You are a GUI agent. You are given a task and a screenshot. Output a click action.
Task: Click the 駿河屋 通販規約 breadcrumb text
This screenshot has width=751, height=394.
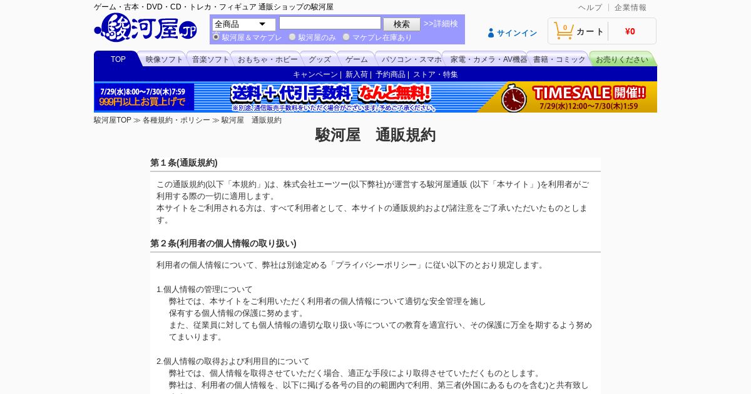click(x=251, y=120)
